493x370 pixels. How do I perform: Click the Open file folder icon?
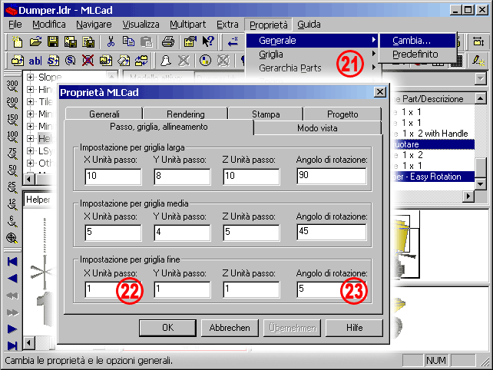35,41
